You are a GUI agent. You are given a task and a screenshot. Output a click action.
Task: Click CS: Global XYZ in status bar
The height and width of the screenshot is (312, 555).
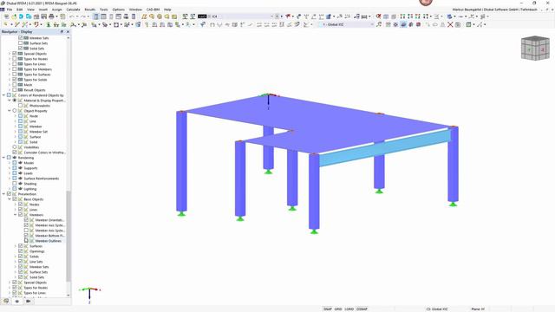coord(437,309)
